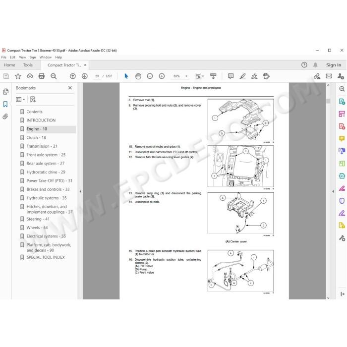Viewport: 347px width, 347px height.
Task: Click share with others person icon
Action: coord(341,76)
